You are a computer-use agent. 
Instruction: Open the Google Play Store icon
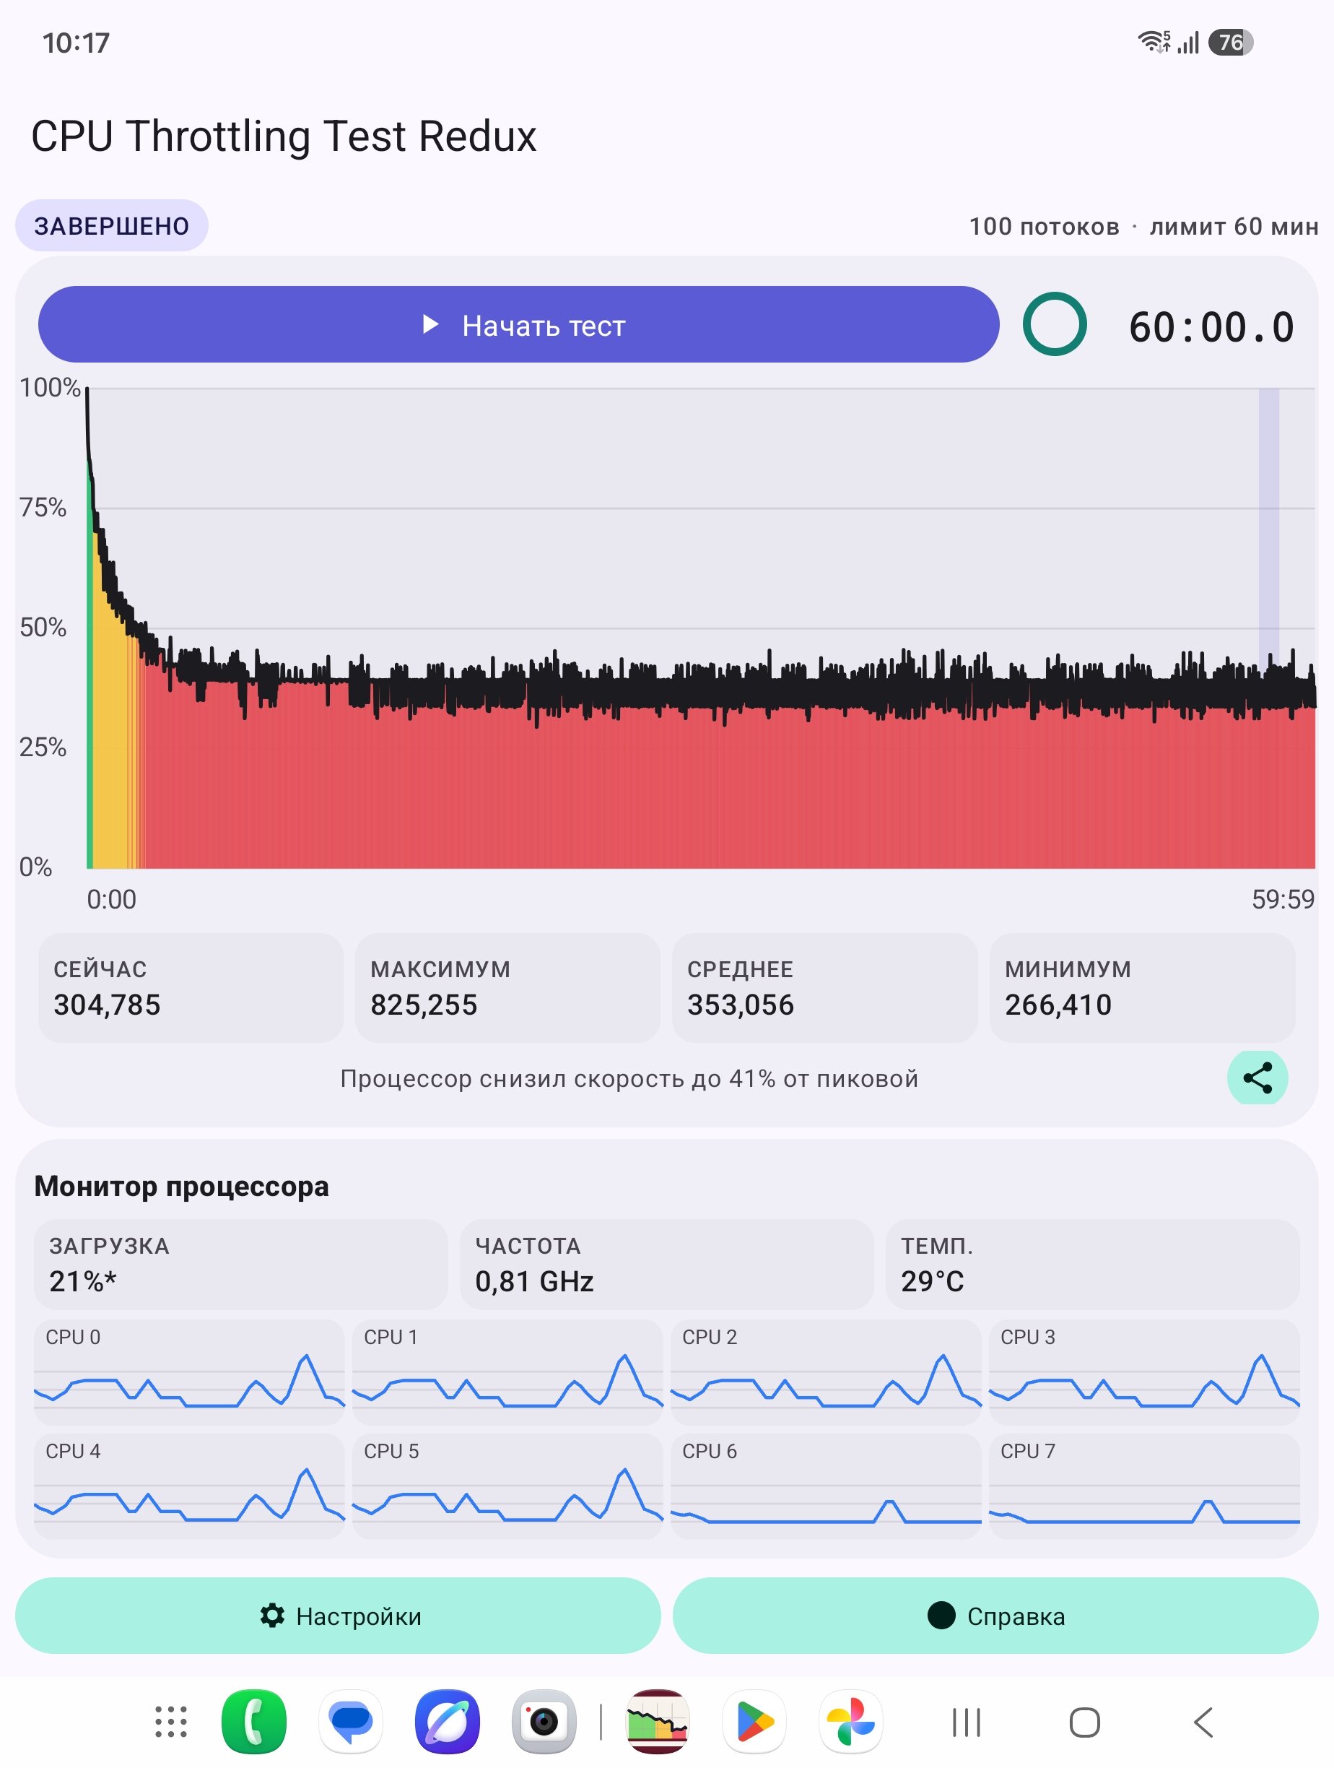754,1722
